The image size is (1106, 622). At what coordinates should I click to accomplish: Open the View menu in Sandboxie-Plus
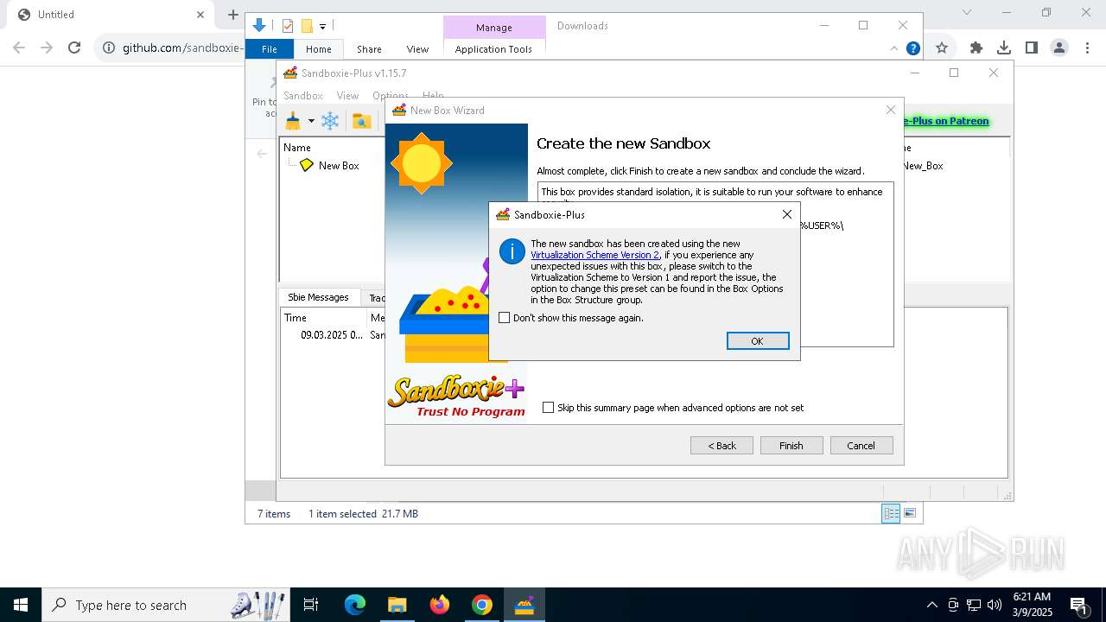[x=347, y=96]
